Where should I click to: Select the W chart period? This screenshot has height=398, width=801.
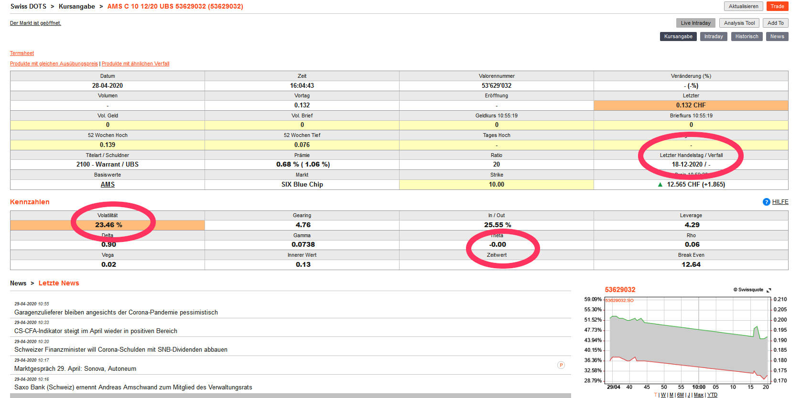click(x=663, y=395)
